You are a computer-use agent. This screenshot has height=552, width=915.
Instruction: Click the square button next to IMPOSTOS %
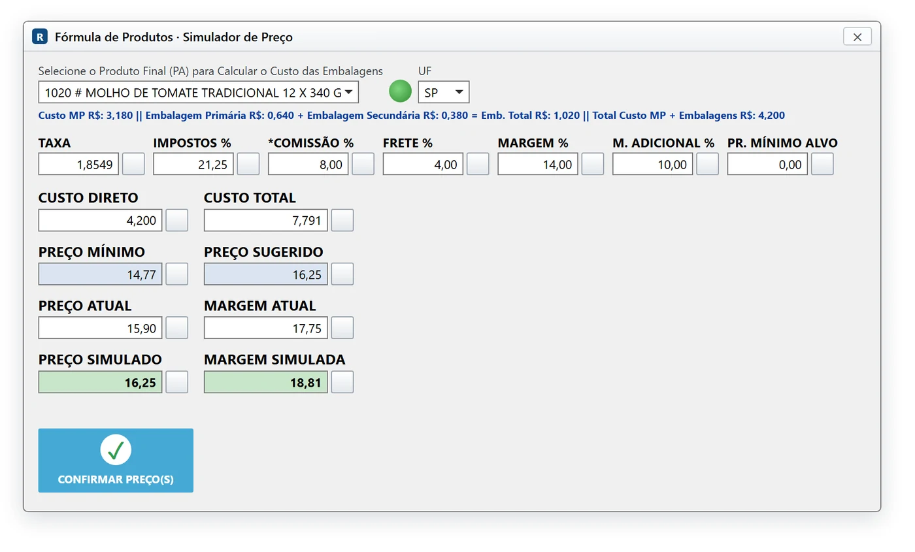(248, 164)
